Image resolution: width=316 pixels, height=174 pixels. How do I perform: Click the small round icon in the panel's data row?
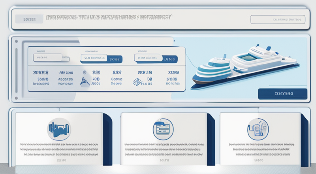click(x=85, y=72)
